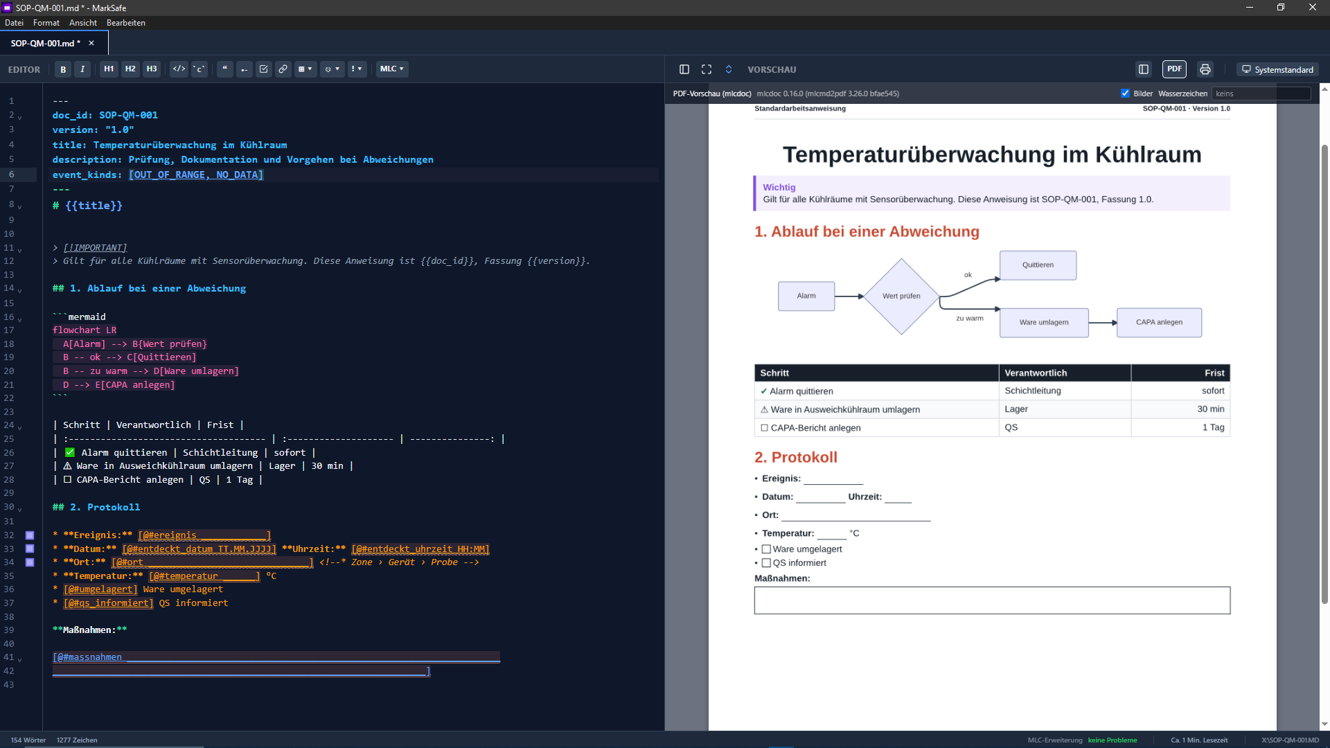Open the callout (!) dropdown
Screen dimensions: 1330x748
pyautogui.click(x=357, y=69)
